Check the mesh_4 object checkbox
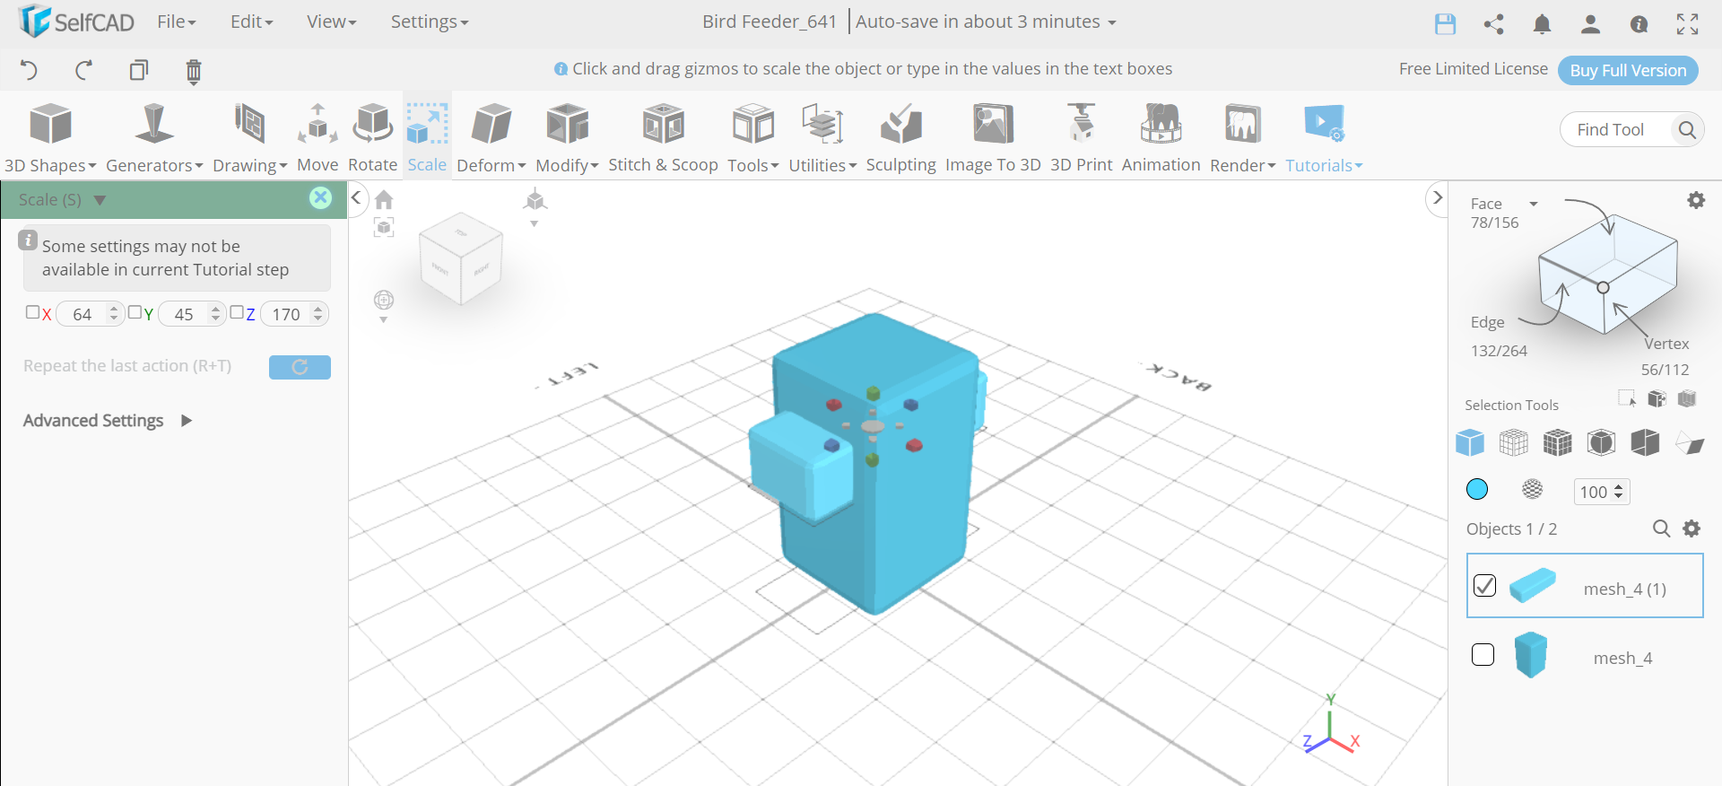 (x=1483, y=655)
